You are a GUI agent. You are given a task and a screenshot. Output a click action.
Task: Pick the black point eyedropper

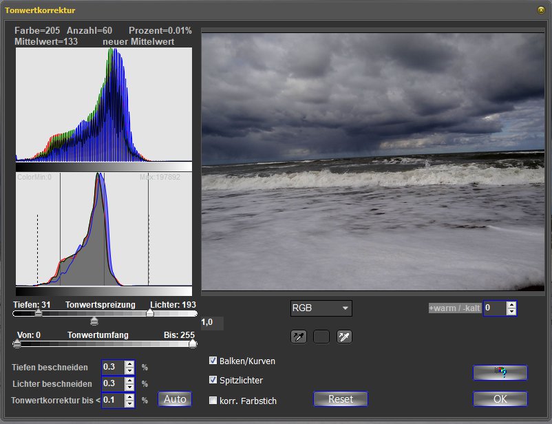pyautogui.click(x=299, y=337)
